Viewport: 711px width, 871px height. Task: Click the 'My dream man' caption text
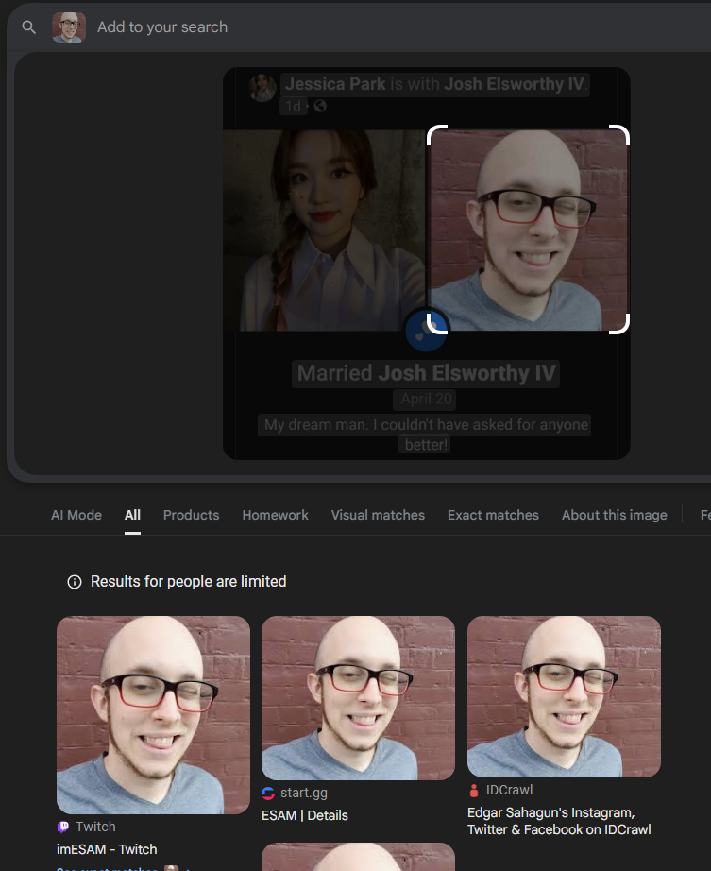pos(426,435)
